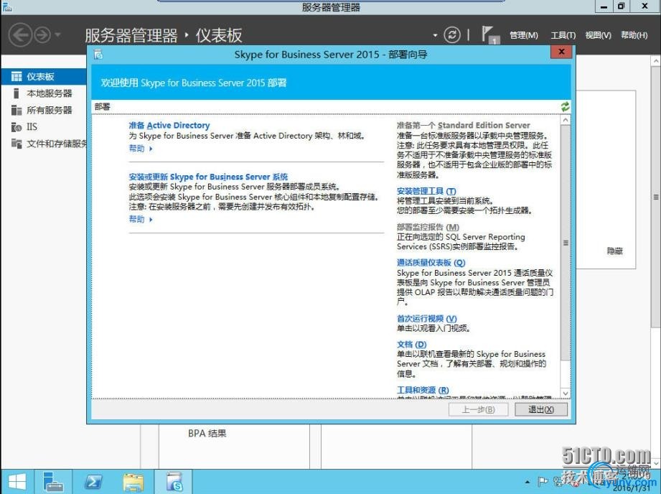Click the IIS sidebar icon

tap(17, 126)
